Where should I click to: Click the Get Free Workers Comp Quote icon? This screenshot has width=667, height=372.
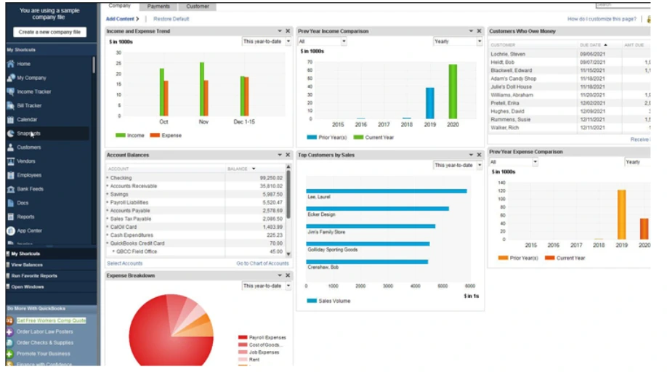pyautogui.click(x=9, y=320)
